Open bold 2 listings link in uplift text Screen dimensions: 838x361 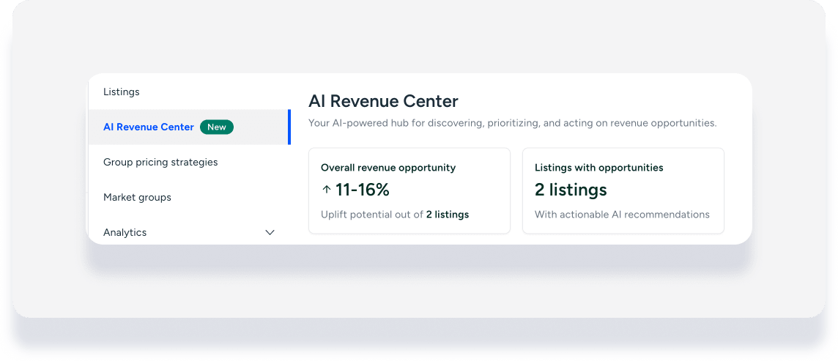tap(448, 215)
